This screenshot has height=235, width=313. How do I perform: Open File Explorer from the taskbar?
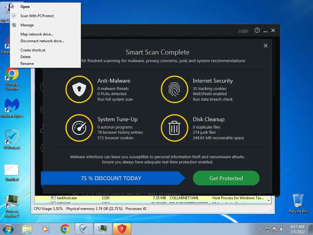pos(27,229)
